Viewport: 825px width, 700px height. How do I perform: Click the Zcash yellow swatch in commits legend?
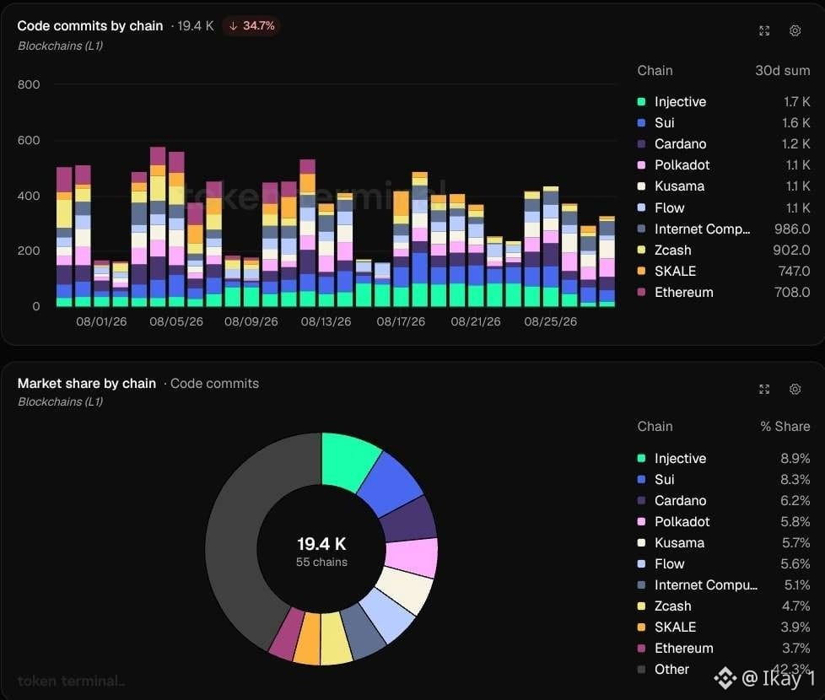[641, 250]
